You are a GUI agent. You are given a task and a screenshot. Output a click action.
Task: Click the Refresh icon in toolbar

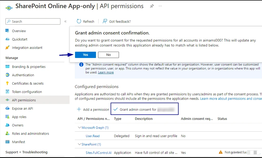coord(79,21)
